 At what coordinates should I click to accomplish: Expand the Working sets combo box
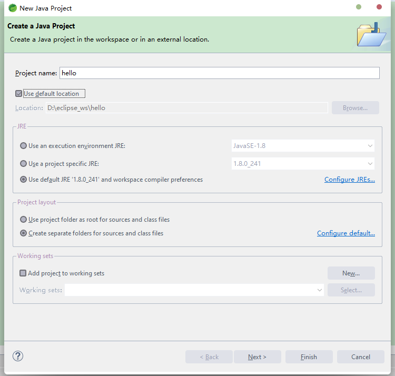coord(194,290)
